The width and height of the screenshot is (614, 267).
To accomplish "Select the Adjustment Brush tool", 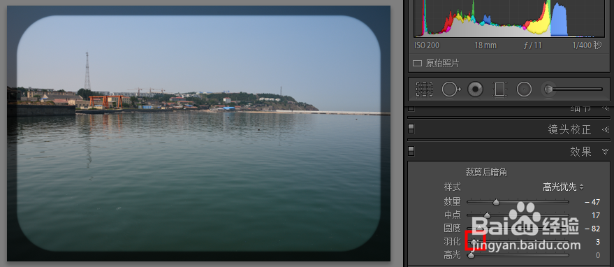I will pos(572,89).
